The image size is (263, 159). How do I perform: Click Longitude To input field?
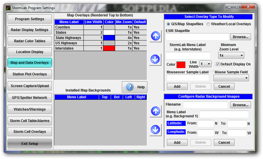point(237,133)
